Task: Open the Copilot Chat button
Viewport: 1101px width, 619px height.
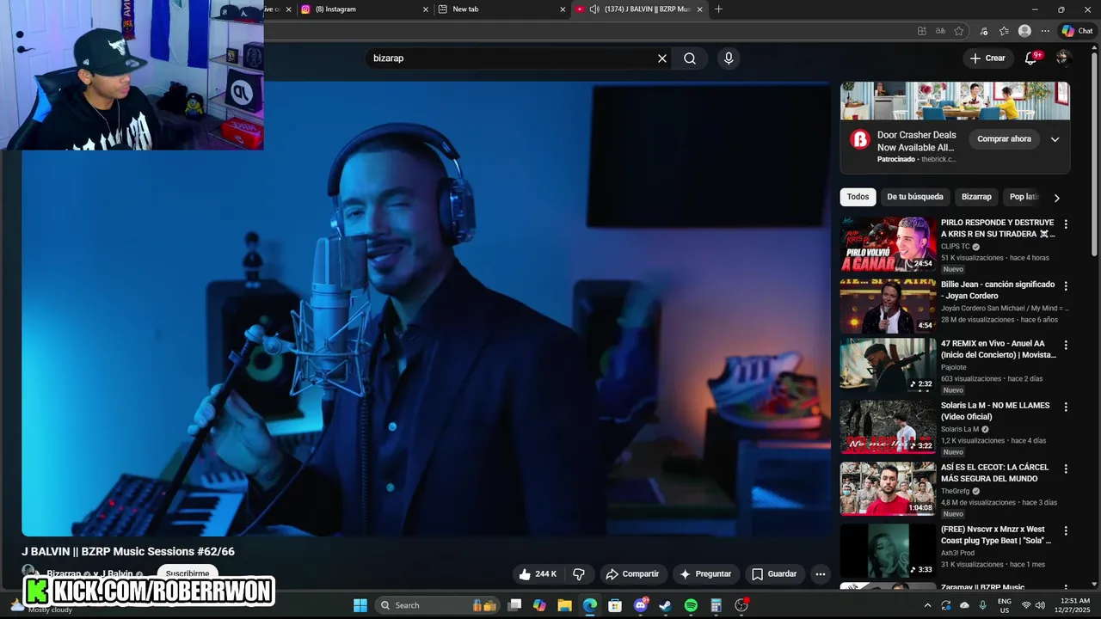Action: 1077,31
